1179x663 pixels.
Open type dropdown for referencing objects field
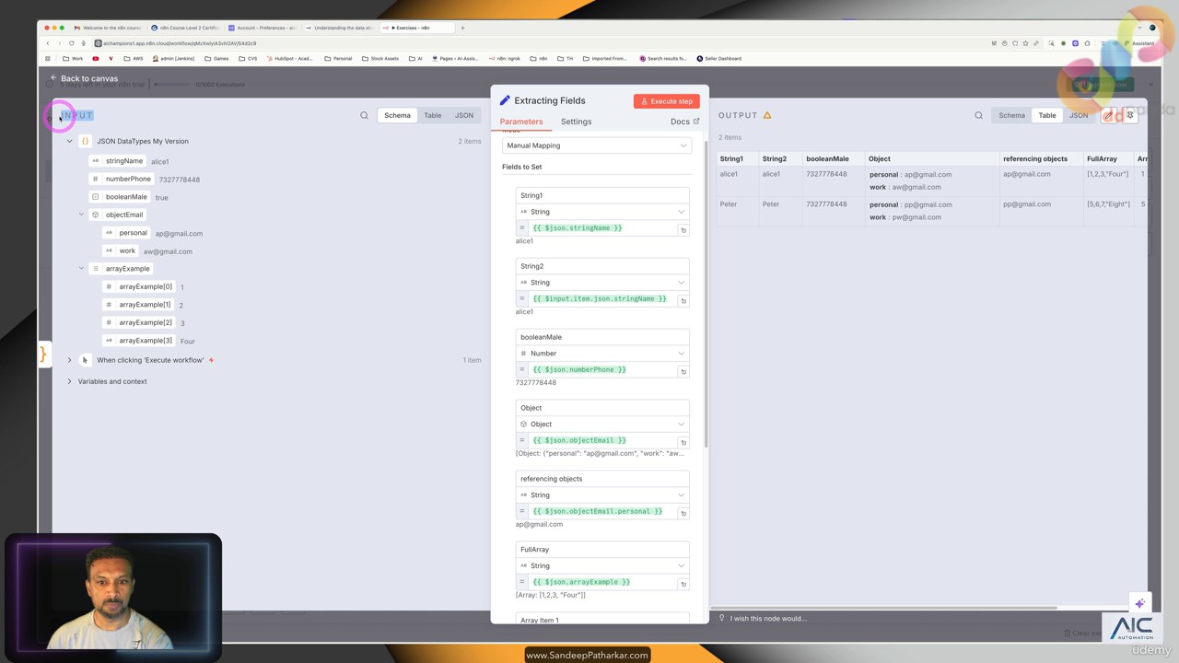point(602,495)
